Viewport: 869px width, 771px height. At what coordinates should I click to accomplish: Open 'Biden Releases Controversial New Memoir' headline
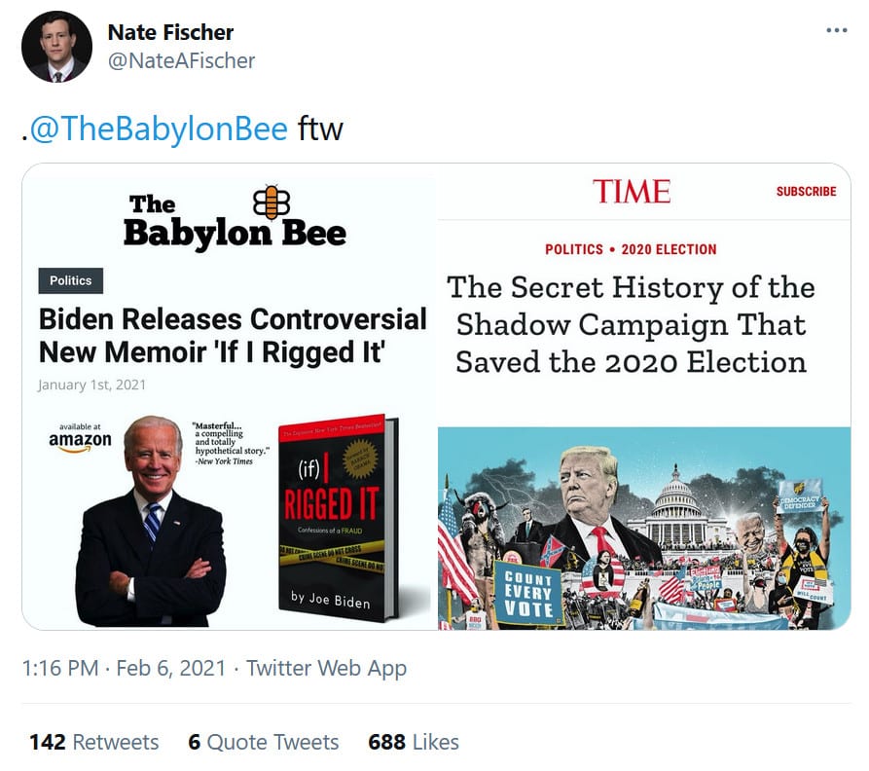[233, 334]
